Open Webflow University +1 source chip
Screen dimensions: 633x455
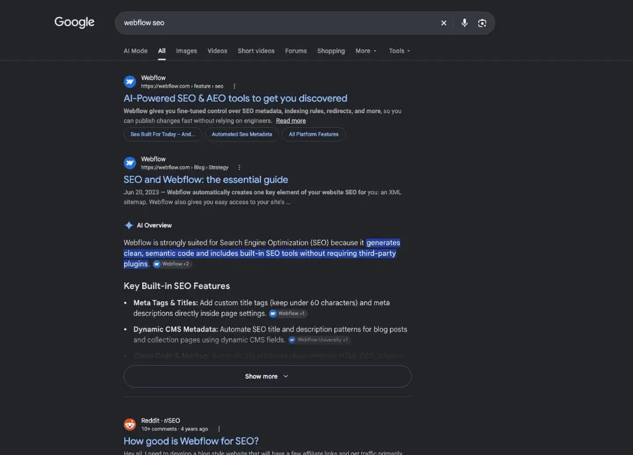[319, 340]
